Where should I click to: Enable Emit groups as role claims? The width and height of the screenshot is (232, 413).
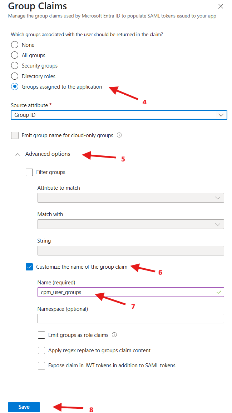pyautogui.click(x=41, y=335)
